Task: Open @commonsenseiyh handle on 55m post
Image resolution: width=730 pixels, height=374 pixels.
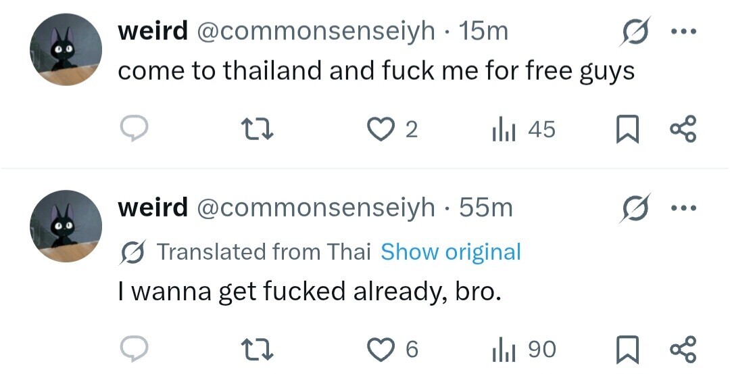Action: click(x=315, y=208)
